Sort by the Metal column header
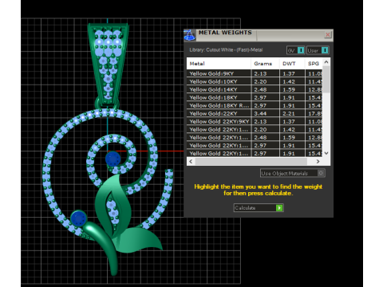The width and height of the screenshot is (383, 287). [219, 64]
